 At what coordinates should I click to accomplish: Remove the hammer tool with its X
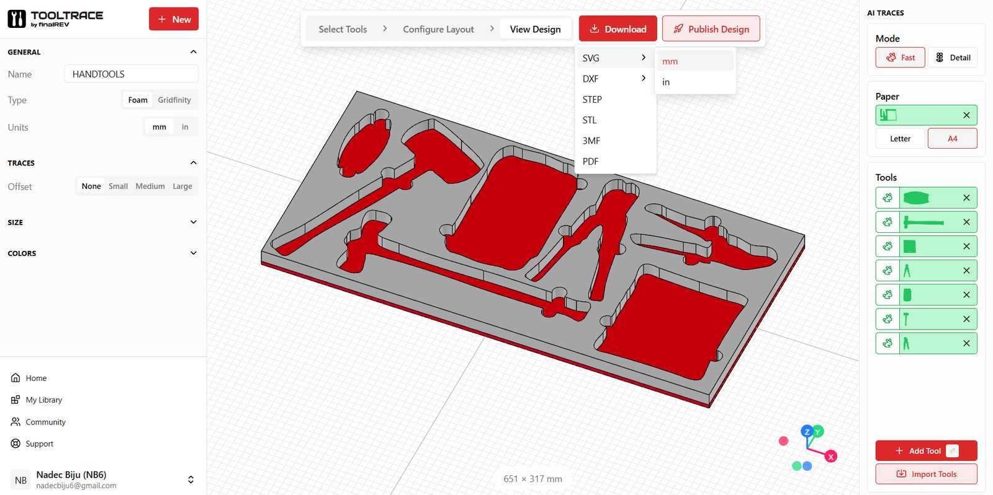pyautogui.click(x=966, y=222)
